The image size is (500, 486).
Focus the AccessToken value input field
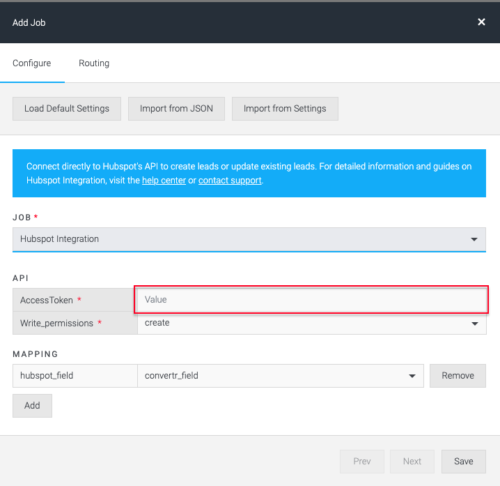click(x=311, y=300)
